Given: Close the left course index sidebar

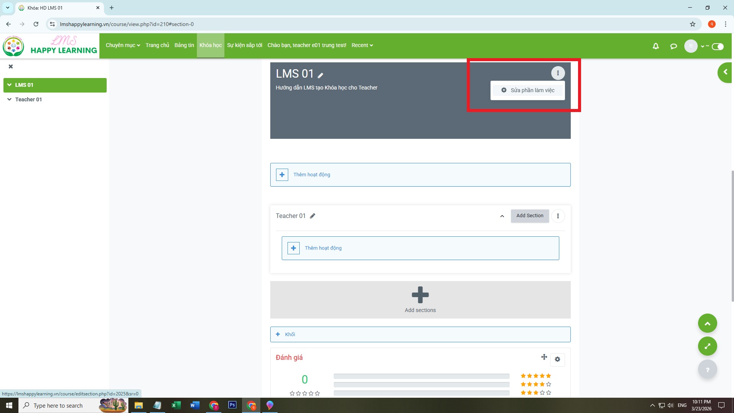Looking at the screenshot, I should click(11, 67).
